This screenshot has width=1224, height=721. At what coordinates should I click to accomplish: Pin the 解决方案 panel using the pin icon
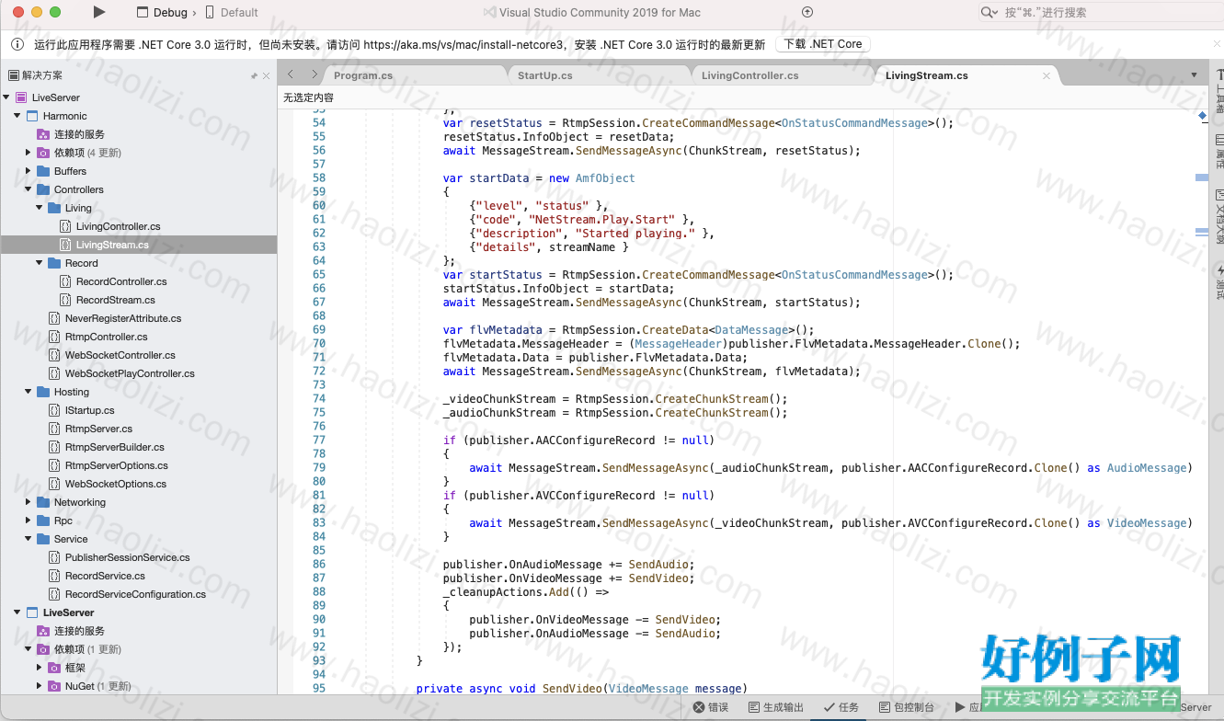point(255,75)
